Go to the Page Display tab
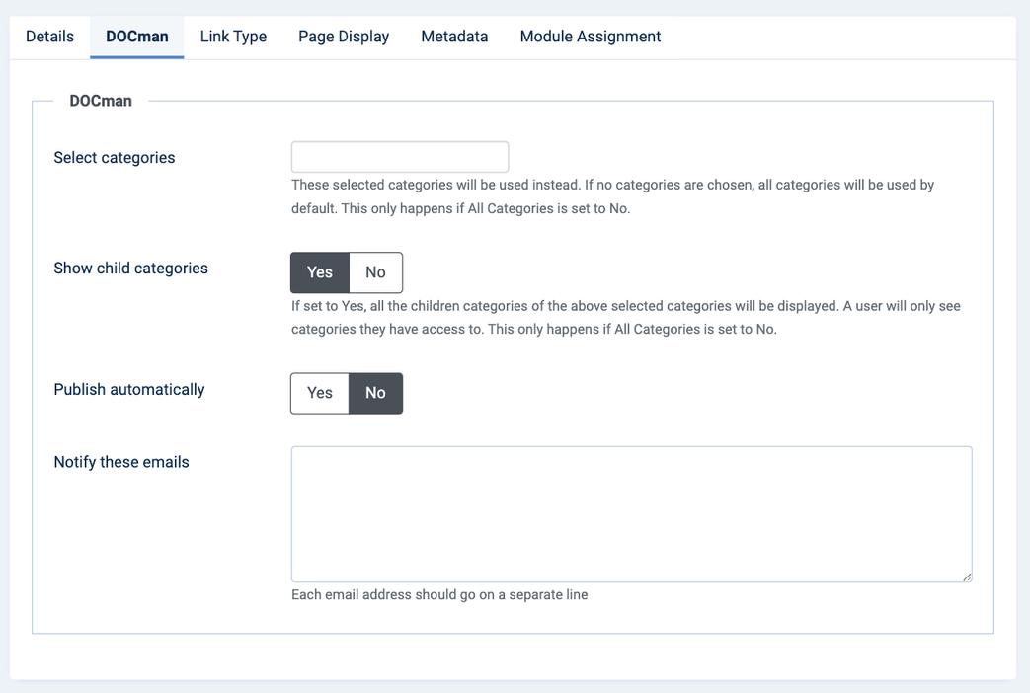Image resolution: width=1030 pixels, height=693 pixels. (x=344, y=37)
